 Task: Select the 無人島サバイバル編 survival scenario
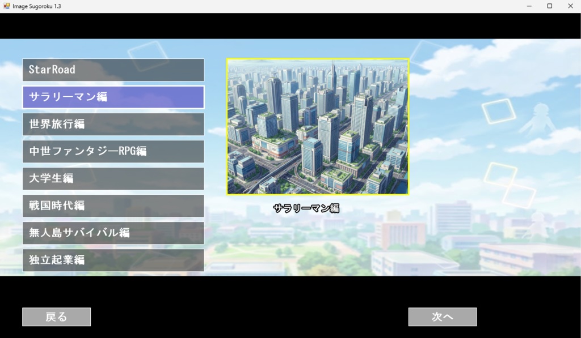pos(113,233)
